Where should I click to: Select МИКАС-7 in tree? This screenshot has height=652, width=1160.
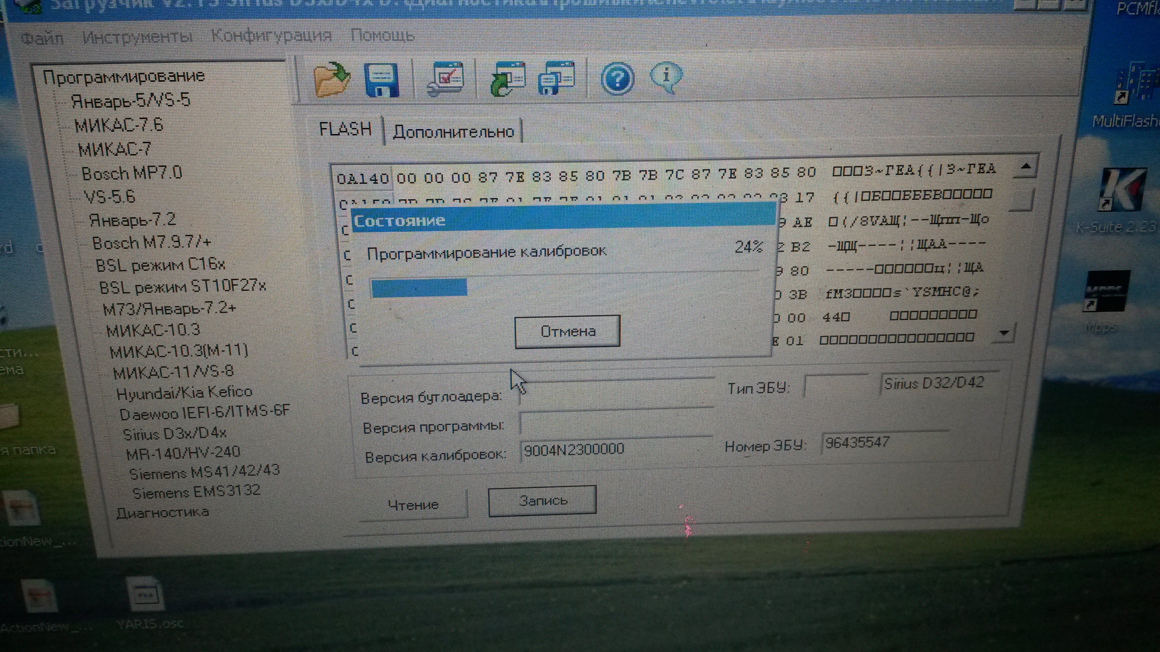pos(115,149)
